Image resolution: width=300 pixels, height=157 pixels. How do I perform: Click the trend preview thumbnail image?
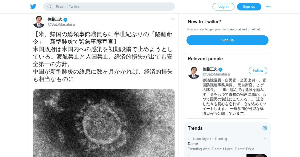tap(256, 156)
